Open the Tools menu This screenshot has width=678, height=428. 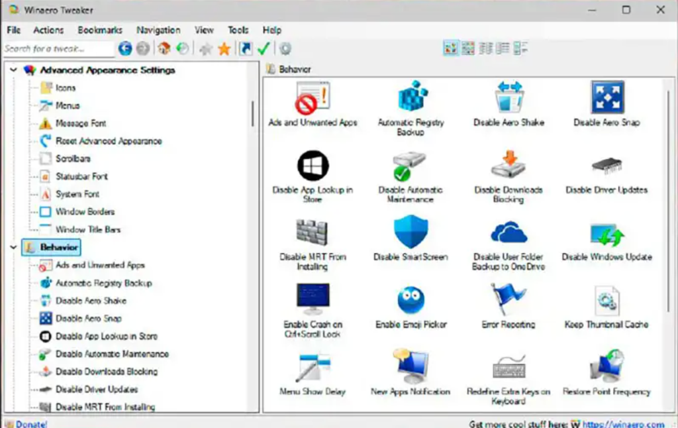point(238,30)
